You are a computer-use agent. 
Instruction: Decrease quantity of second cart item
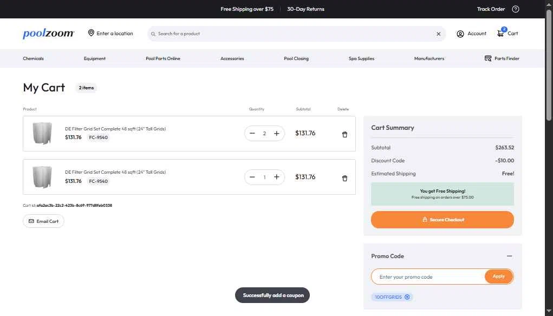click(x=252, y=177)
